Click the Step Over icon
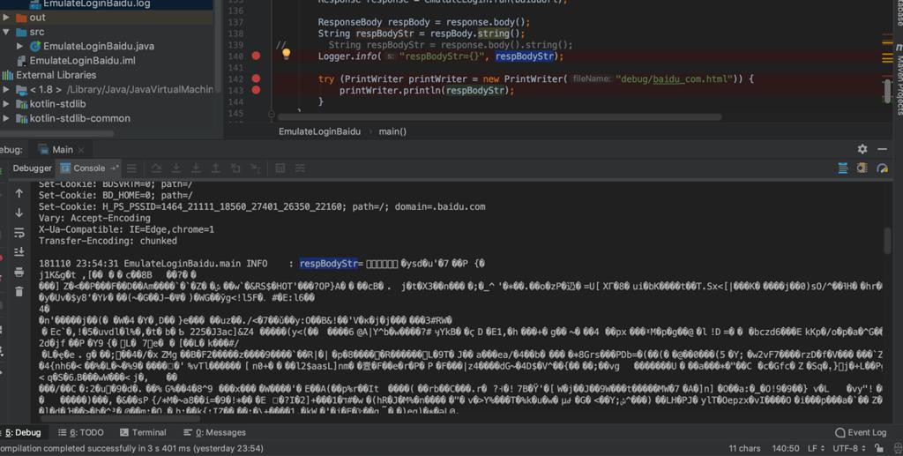The height and width of the screenshot is (456, 903). pos(156,168)
